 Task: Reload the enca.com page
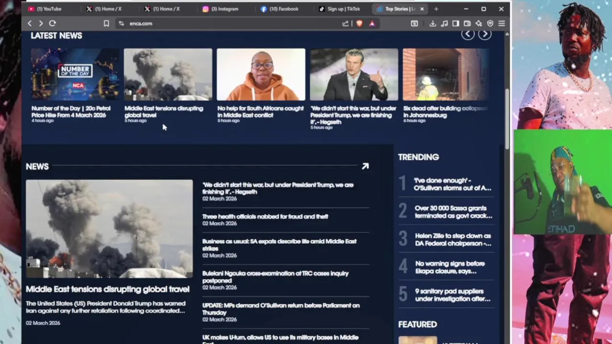tap(53, 23)
